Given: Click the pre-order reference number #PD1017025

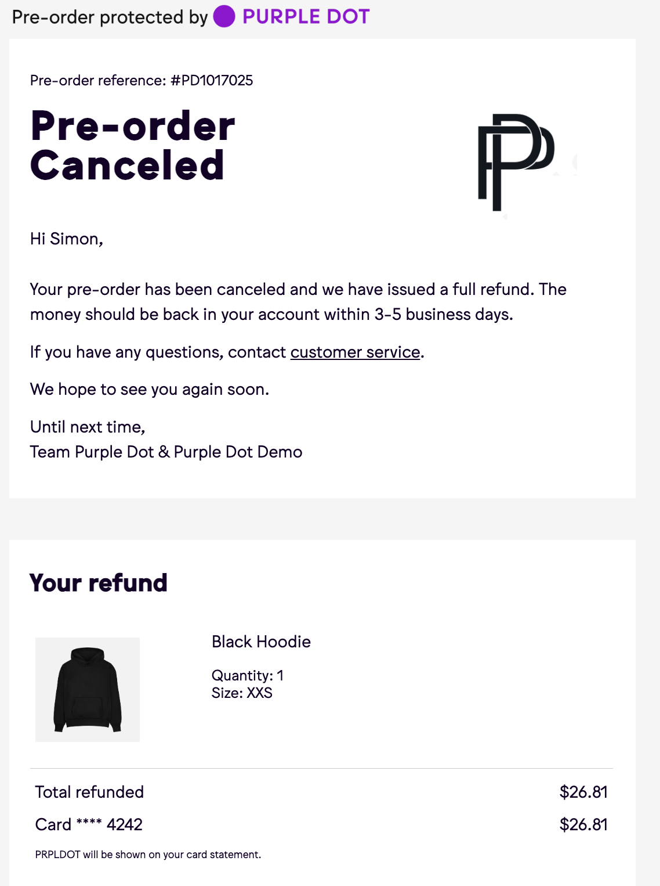Looking at the screenshot, I should [212, 80].
